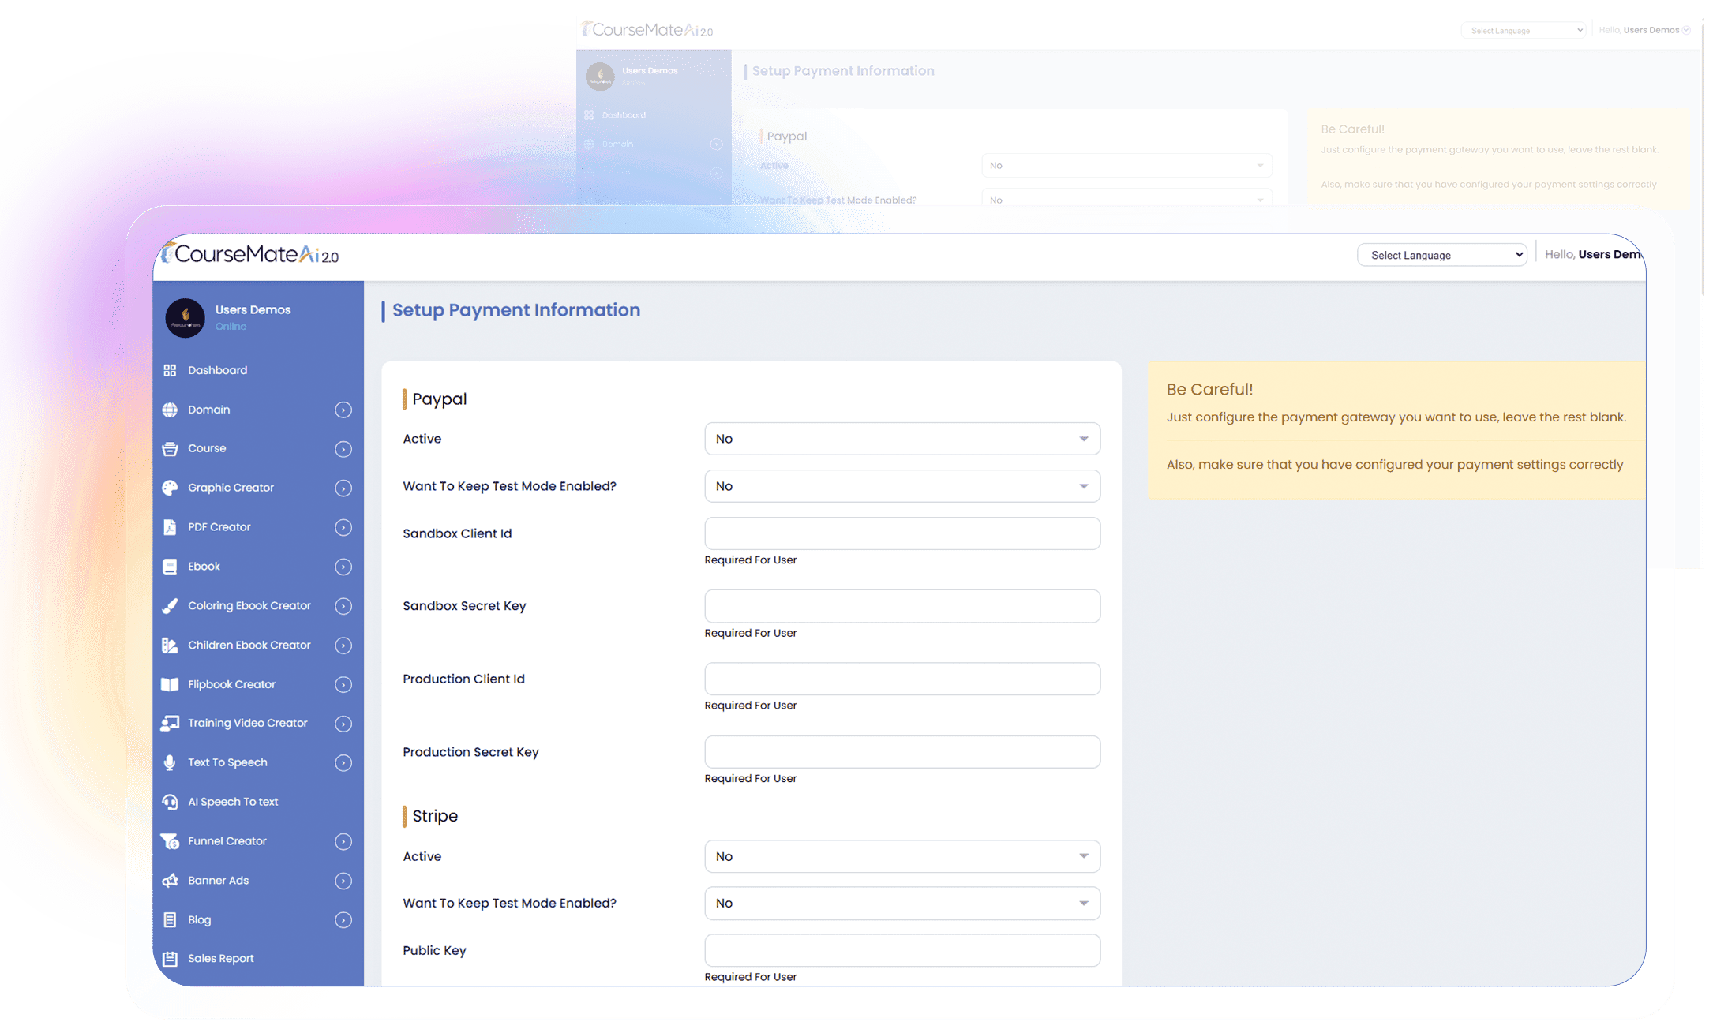1713x1033 pixels.
Task: Expand the Course menu arrow
Action: (343, 449)
